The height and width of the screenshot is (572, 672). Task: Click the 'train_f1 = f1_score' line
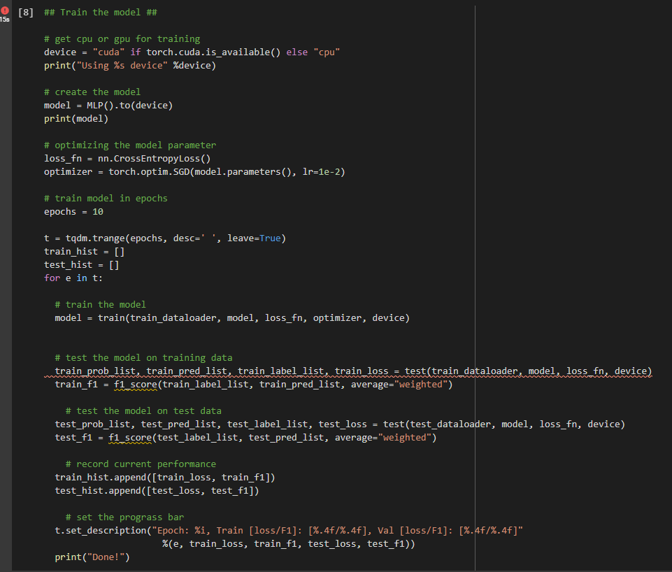pyautogui.click(x=253, y=385)
